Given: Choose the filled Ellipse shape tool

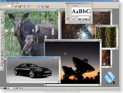Looking at the screenshot, I should point(2,55).
